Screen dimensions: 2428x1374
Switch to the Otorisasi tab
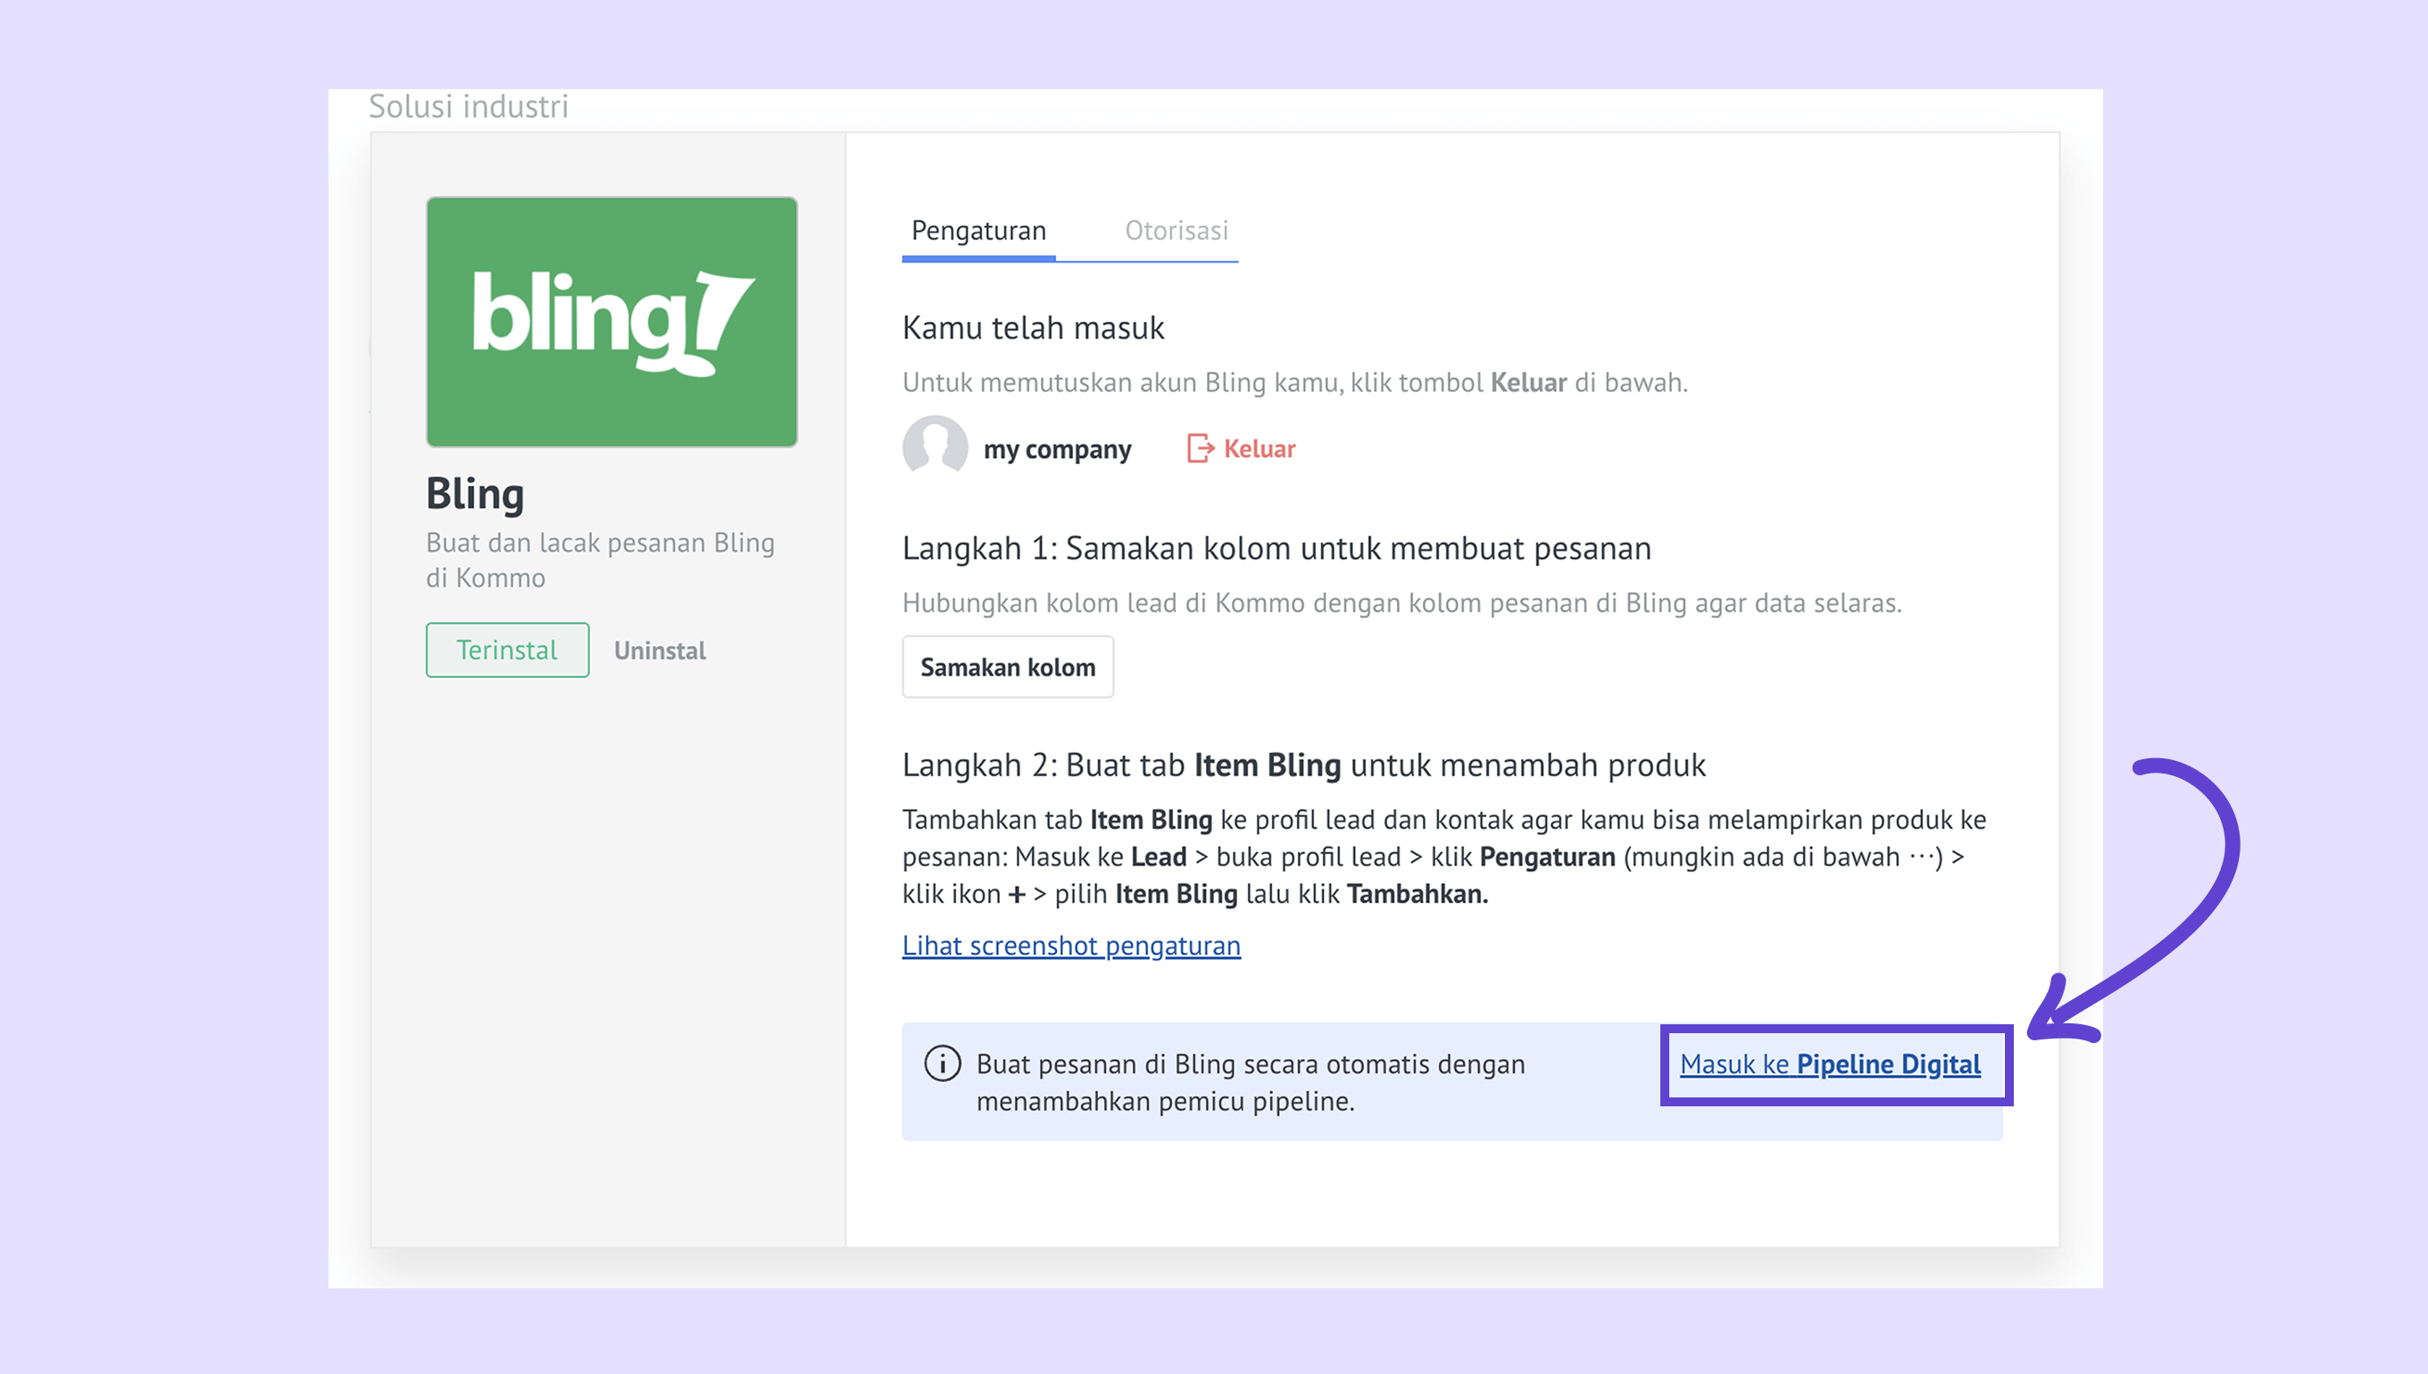click(1176, 231)
